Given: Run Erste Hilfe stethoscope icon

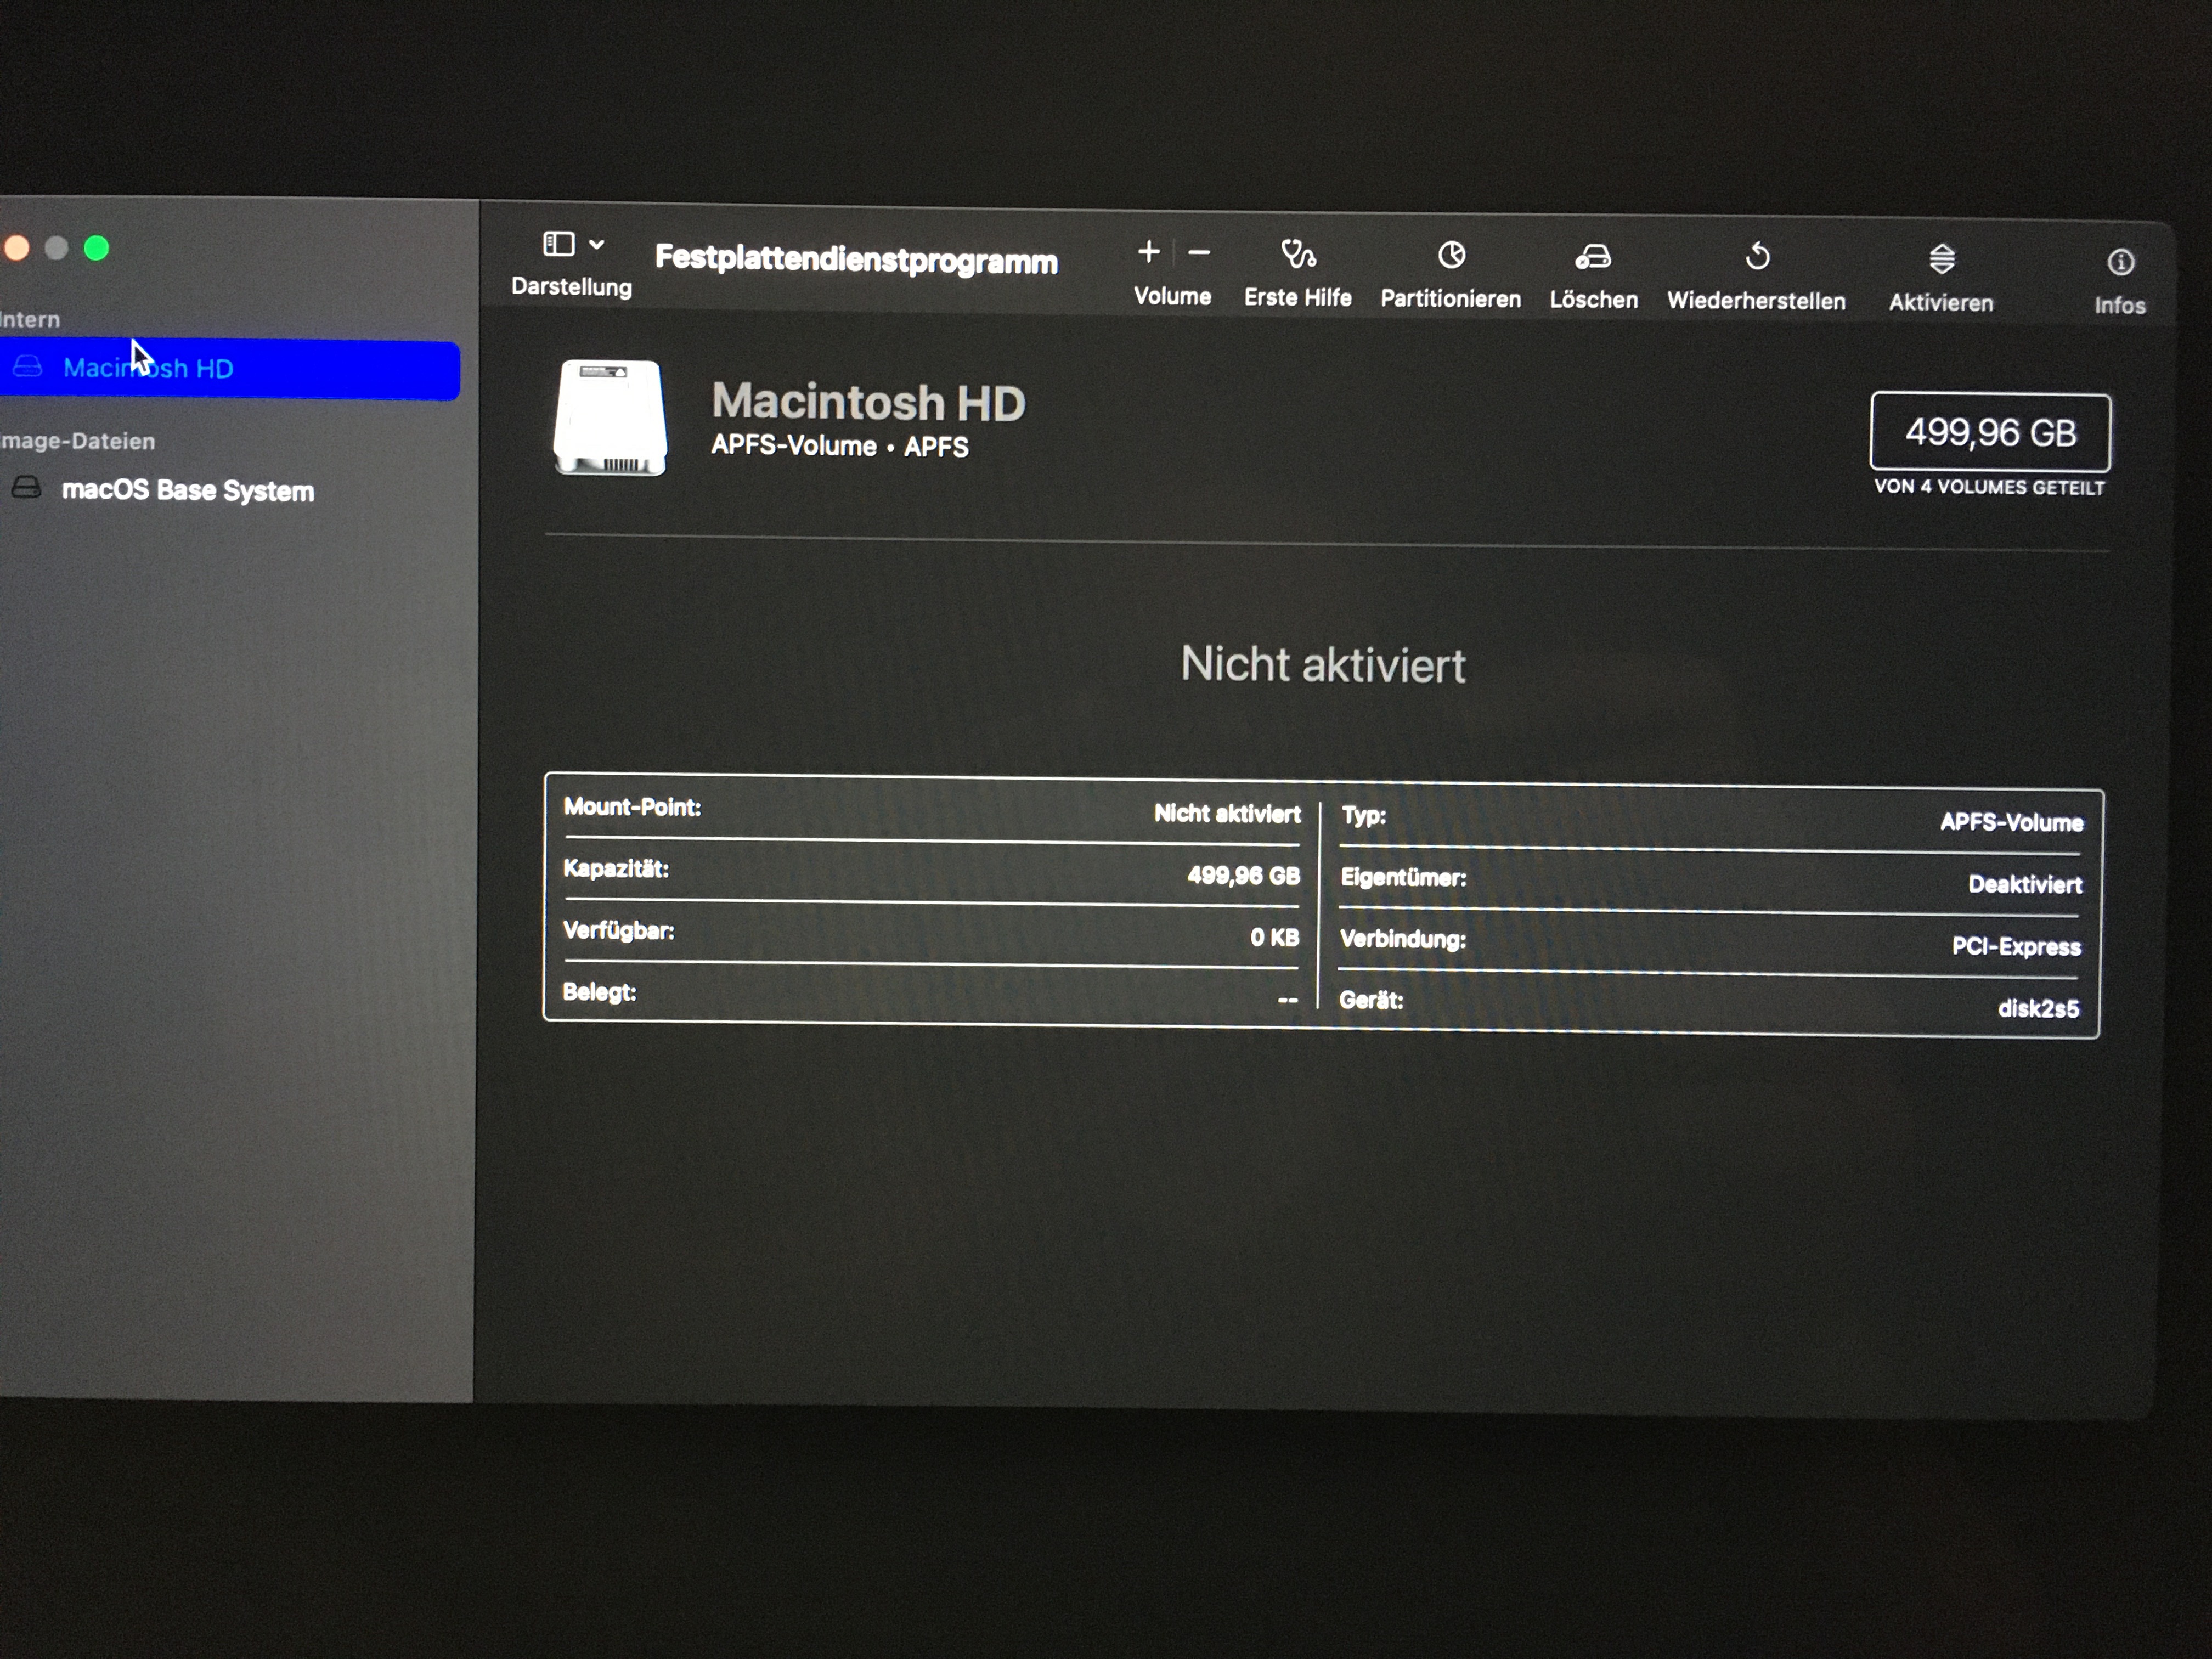Looking at the screenshot, I should point(1298,255).
